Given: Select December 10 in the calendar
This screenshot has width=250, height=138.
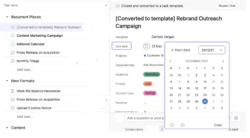Looking at the screenshot, I should point(205,82).
